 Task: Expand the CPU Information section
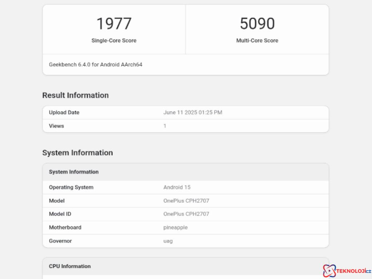click(69, 266)
